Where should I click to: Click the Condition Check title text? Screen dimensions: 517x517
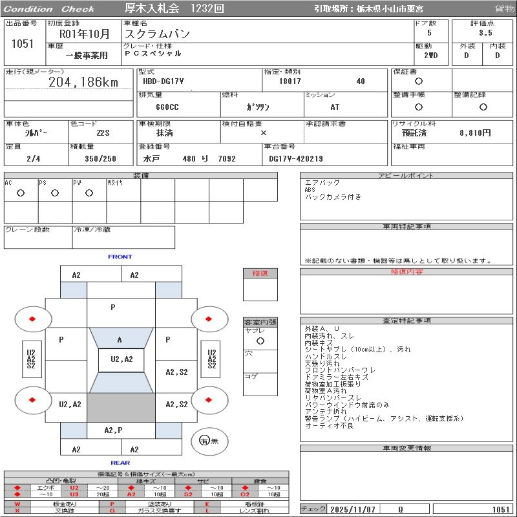(50, 9)
